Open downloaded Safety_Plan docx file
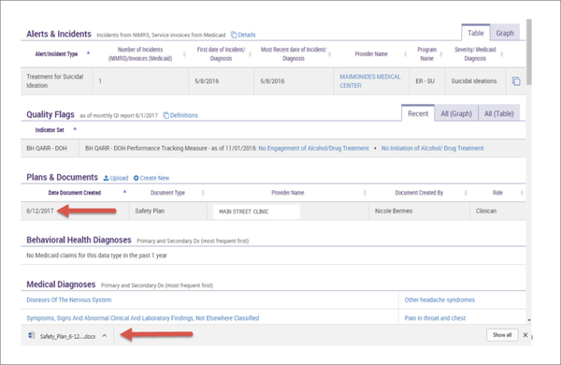 tap(67, 336)
